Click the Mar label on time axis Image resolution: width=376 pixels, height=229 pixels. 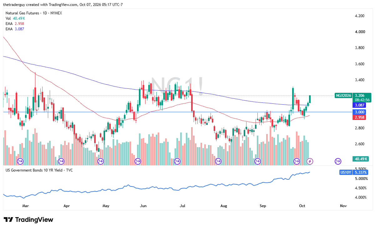[x=26, y=206]
